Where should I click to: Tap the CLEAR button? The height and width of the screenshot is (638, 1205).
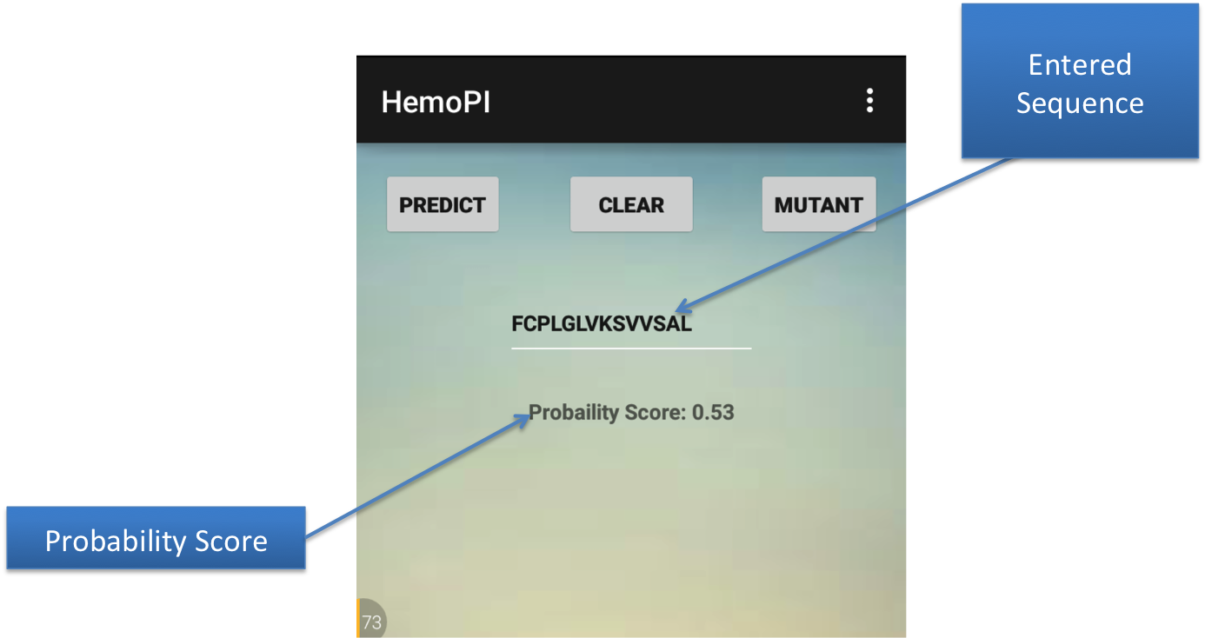click(631, 205)
